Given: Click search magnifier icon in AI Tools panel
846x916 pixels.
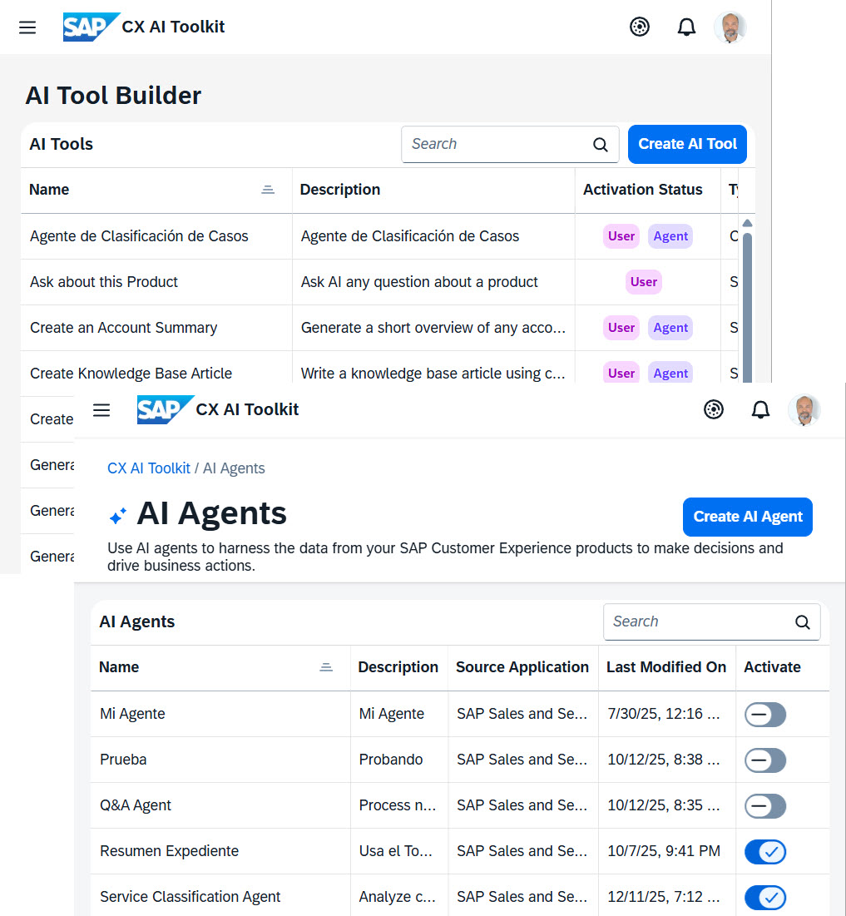Looking at the screenshot, I should click(x=601, y=145).
